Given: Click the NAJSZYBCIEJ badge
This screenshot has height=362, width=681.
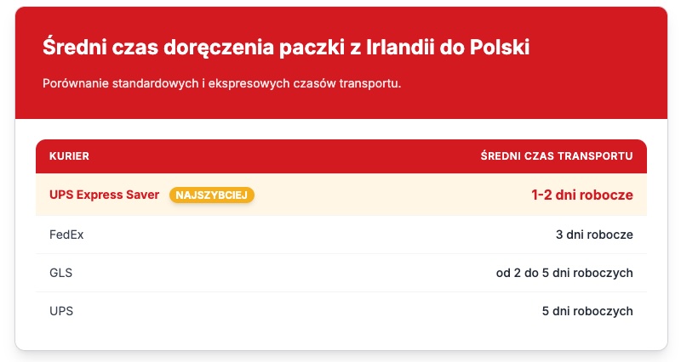Looking at the screenshot, I should (x=212, y=195).
